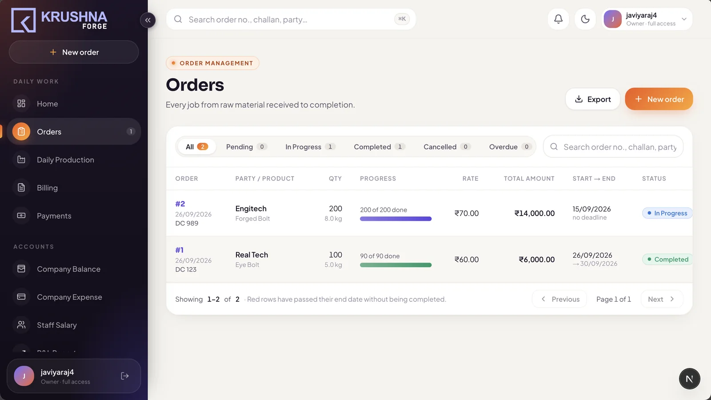Toggle dark mode with the moon icon

point(585,19)
